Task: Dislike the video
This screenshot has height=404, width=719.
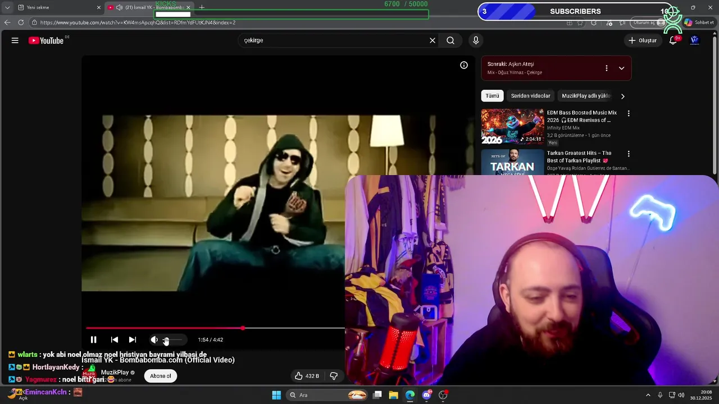Action: 334,376
